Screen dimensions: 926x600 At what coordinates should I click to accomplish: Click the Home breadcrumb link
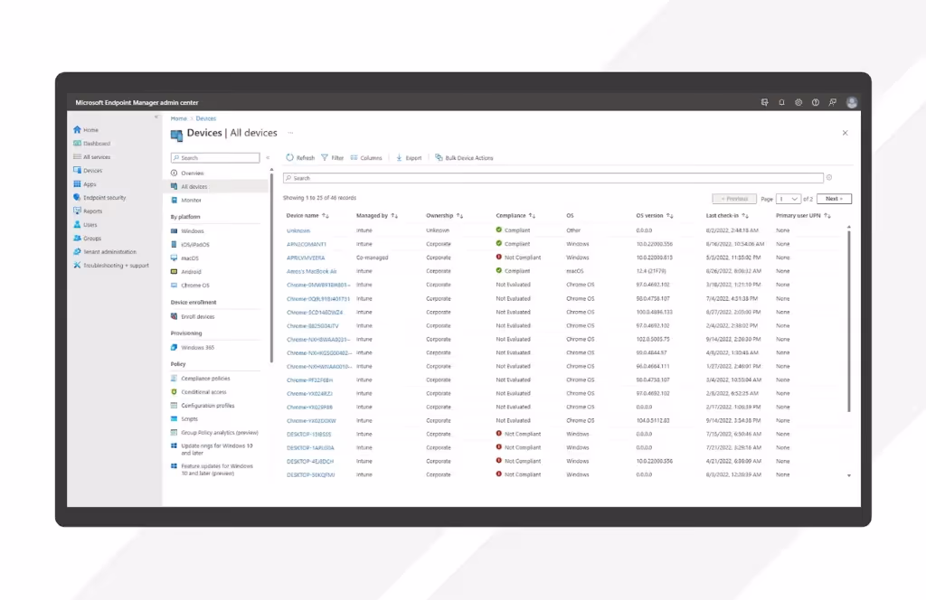[x=179, y=118]
